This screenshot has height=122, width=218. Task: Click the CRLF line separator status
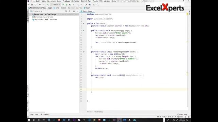click(164, 117)
